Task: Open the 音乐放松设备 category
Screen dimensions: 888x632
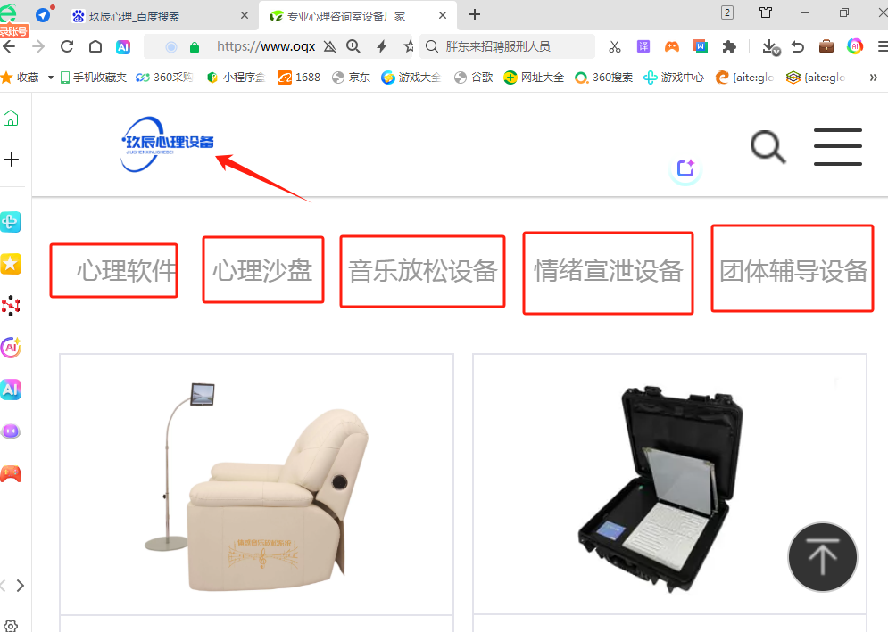Action: 422,271
